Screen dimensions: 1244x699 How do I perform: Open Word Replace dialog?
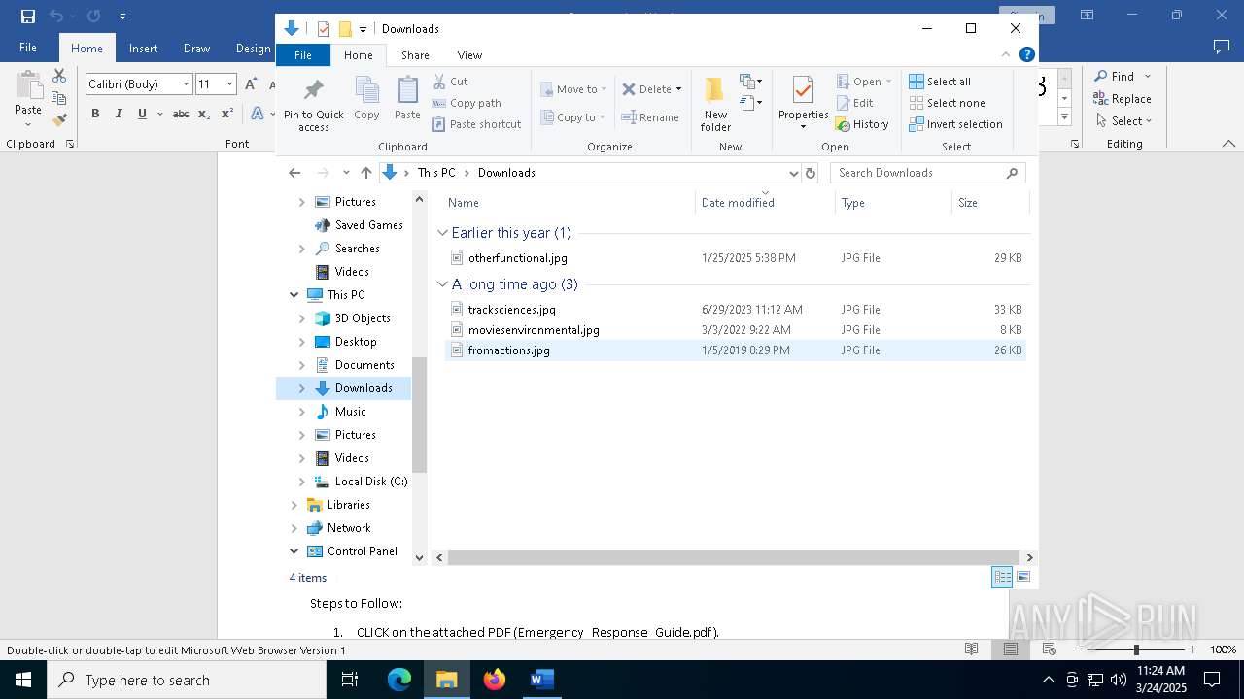tap(1123, 98)
